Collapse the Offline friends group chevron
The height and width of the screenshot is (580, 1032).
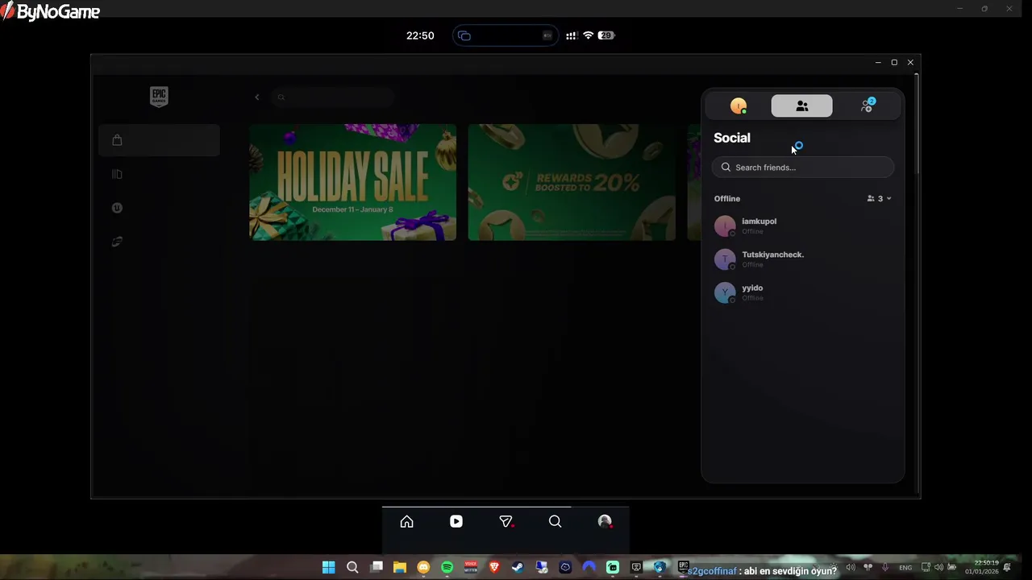888,199
